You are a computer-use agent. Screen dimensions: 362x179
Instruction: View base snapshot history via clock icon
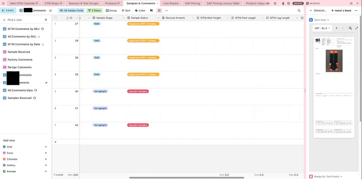pyautogui.click(x=288, y=3)
